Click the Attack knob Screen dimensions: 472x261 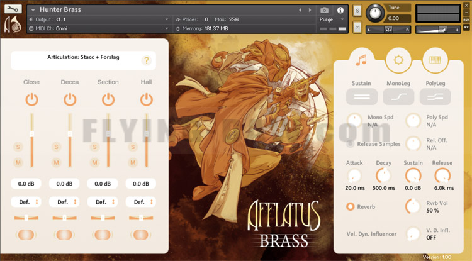pos(354,175)
